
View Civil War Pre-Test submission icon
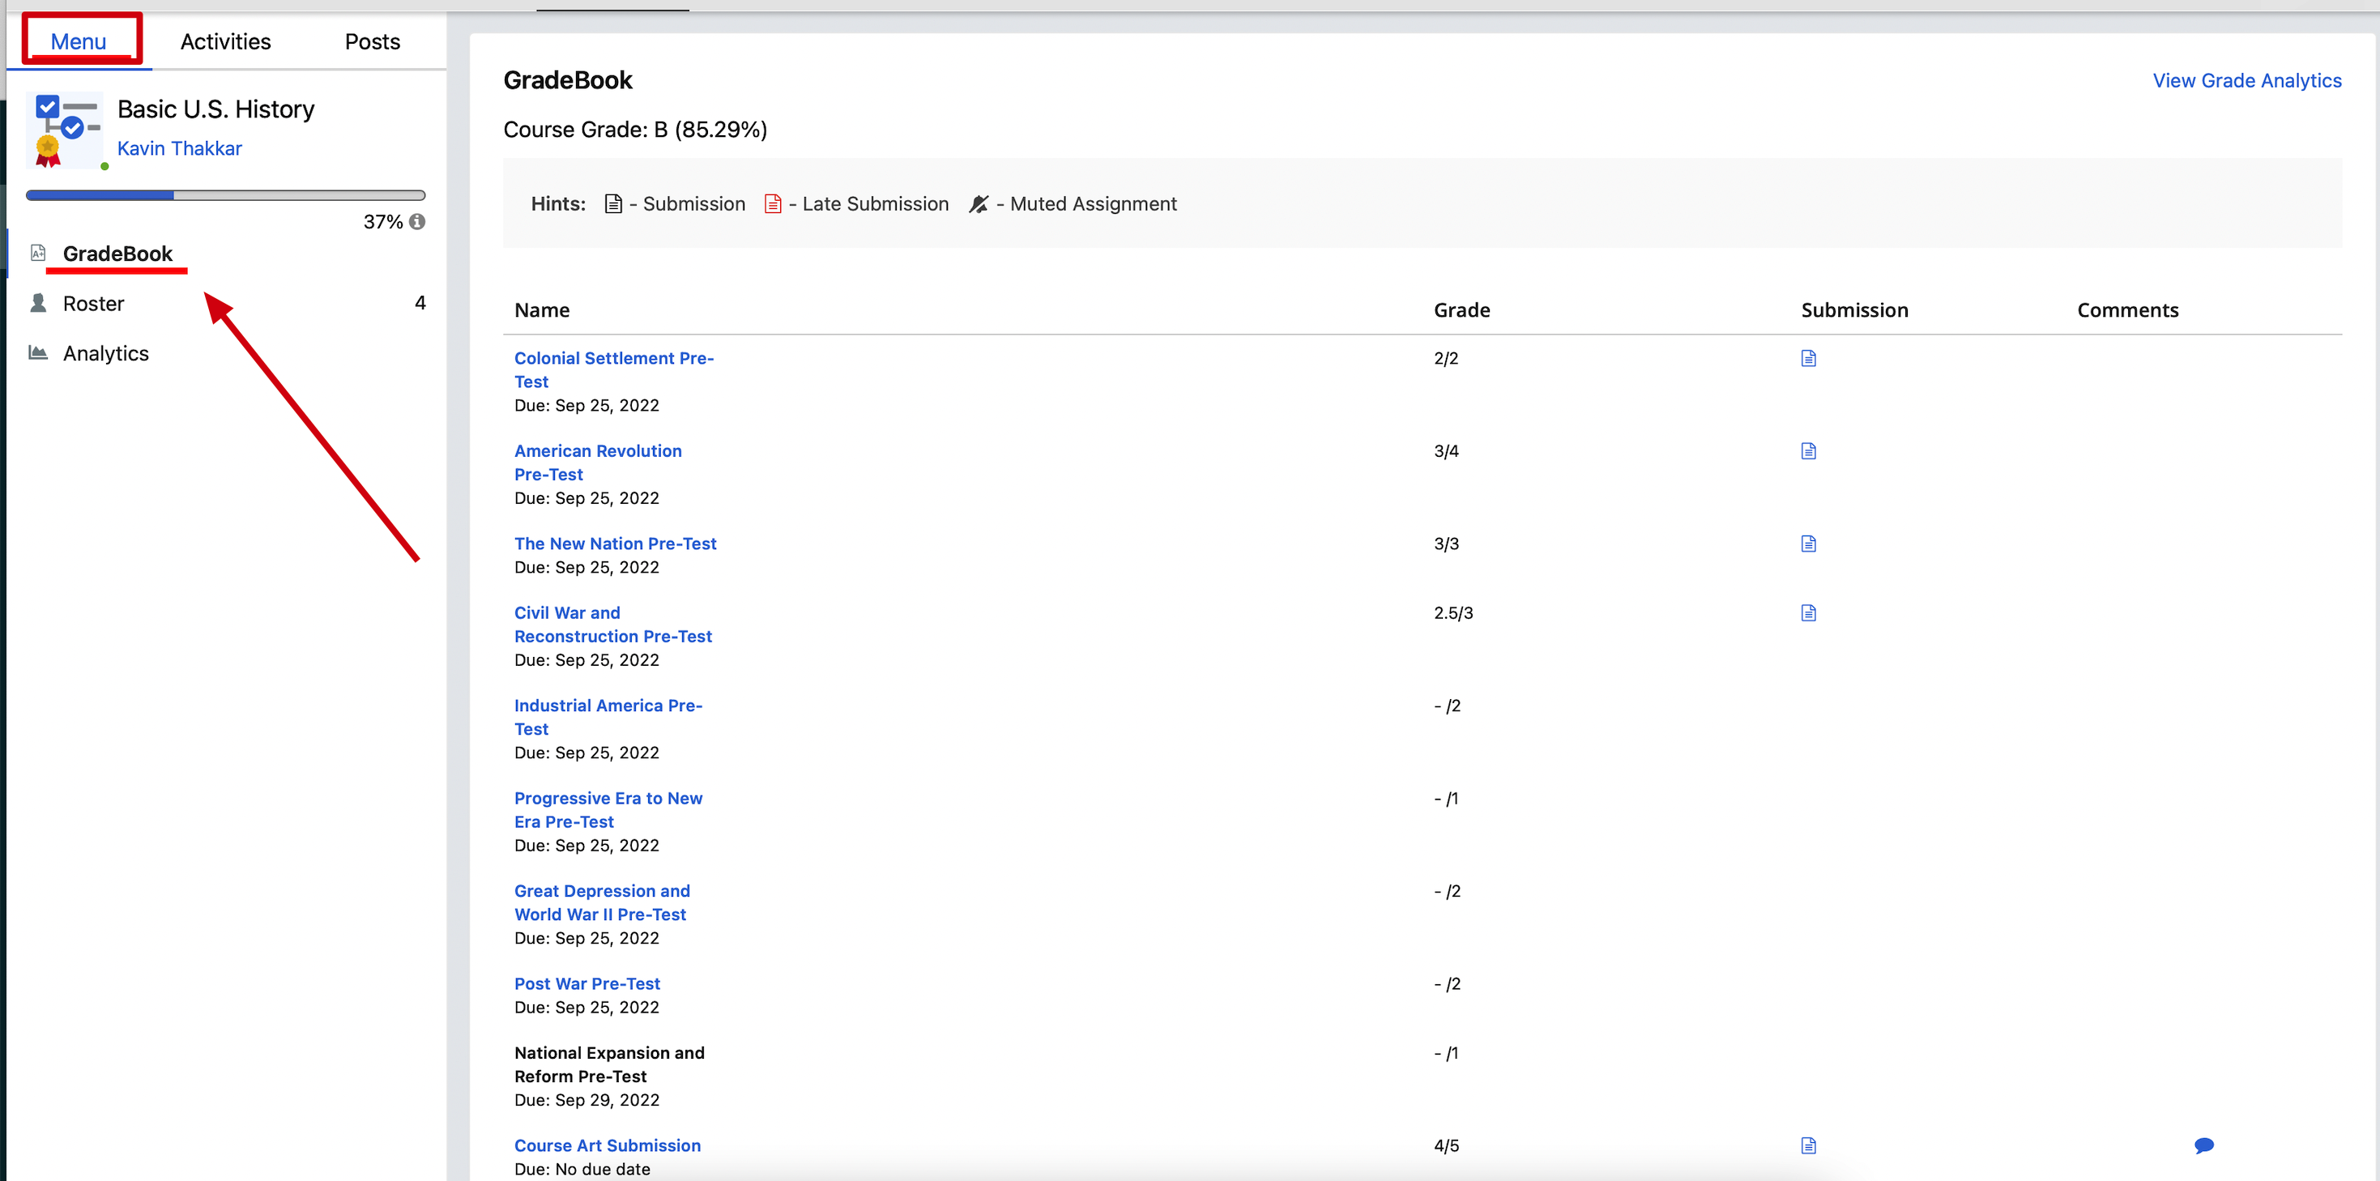1808,612
